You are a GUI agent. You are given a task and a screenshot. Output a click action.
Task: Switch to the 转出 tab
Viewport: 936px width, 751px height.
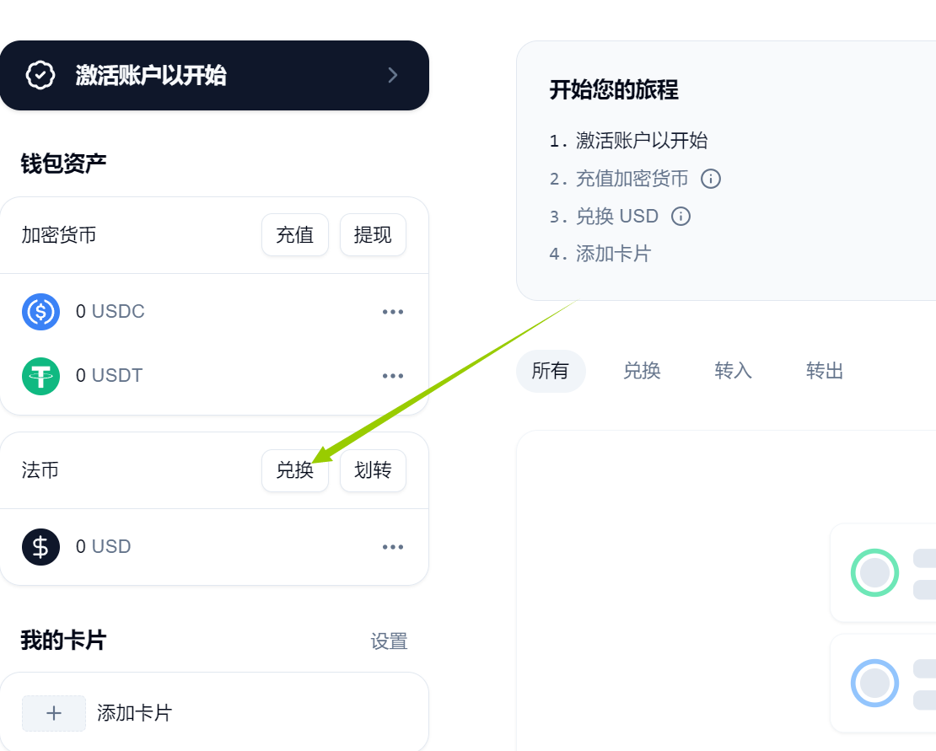(825, 370)
